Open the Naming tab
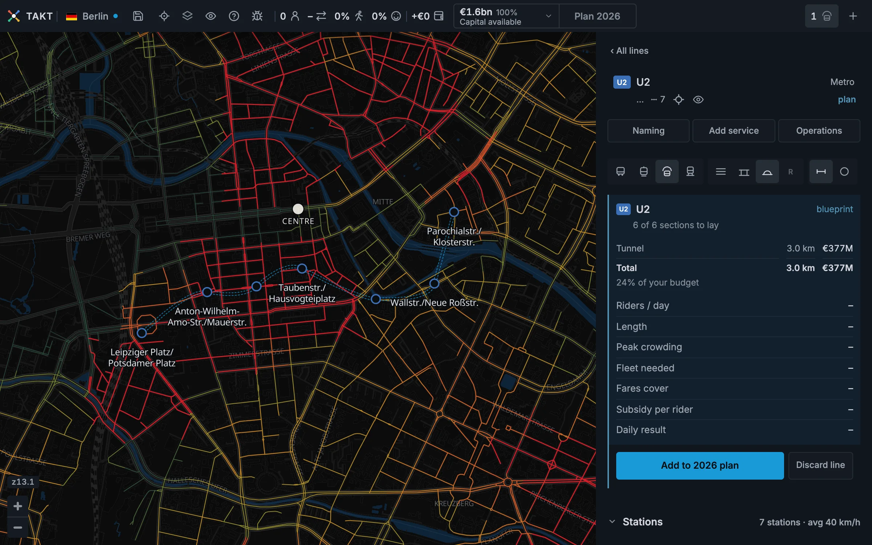872x545 pixels. click(x=649, y=131)
